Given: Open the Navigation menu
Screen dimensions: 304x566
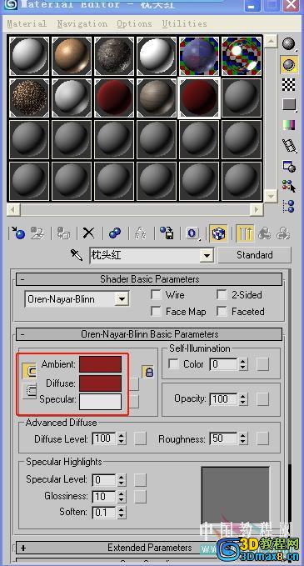Looking at the screenshot, I should [x=82, y=24].
